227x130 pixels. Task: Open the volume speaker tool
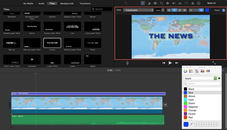click(174, 3)
